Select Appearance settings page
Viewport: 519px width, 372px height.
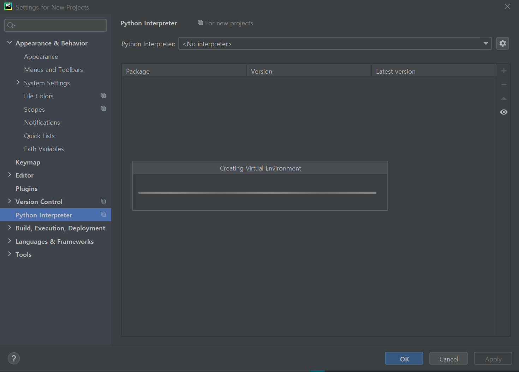tap(41, 57)
